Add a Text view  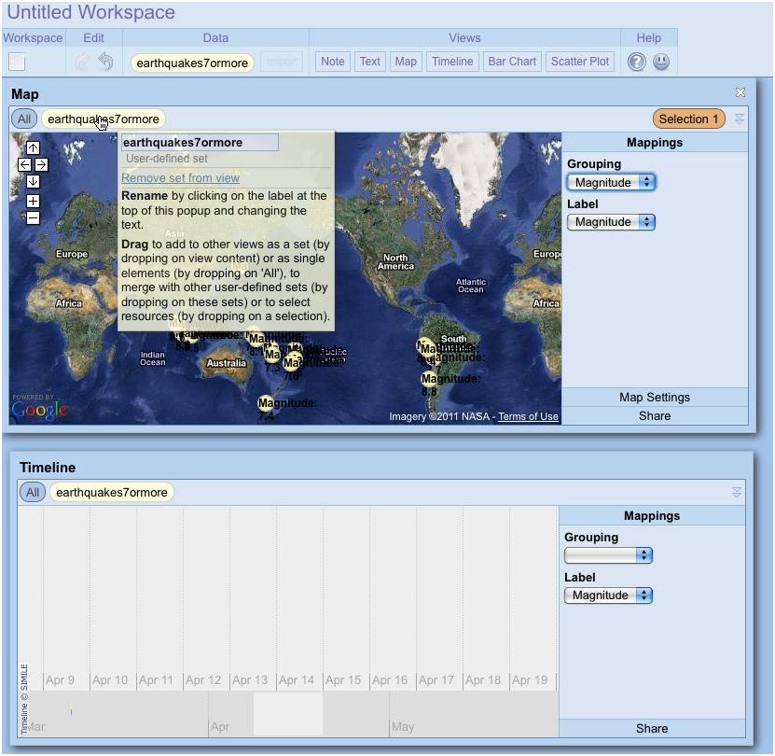[369, 62]
